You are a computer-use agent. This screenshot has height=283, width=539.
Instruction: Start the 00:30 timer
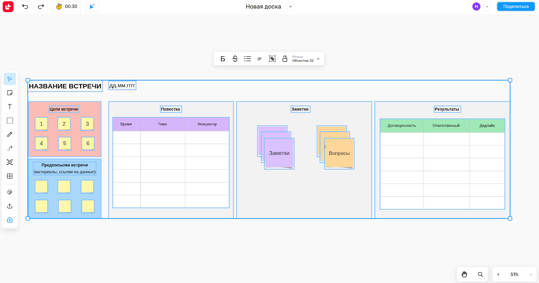(x=67, y=6)
